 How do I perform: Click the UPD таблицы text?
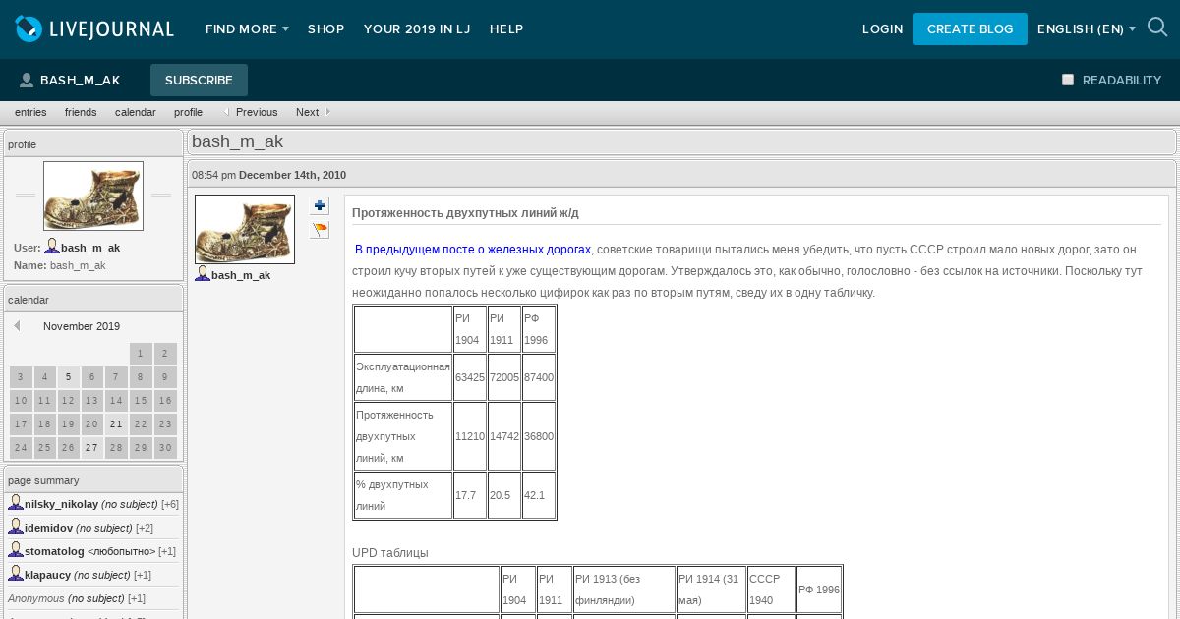click(390, 553)
